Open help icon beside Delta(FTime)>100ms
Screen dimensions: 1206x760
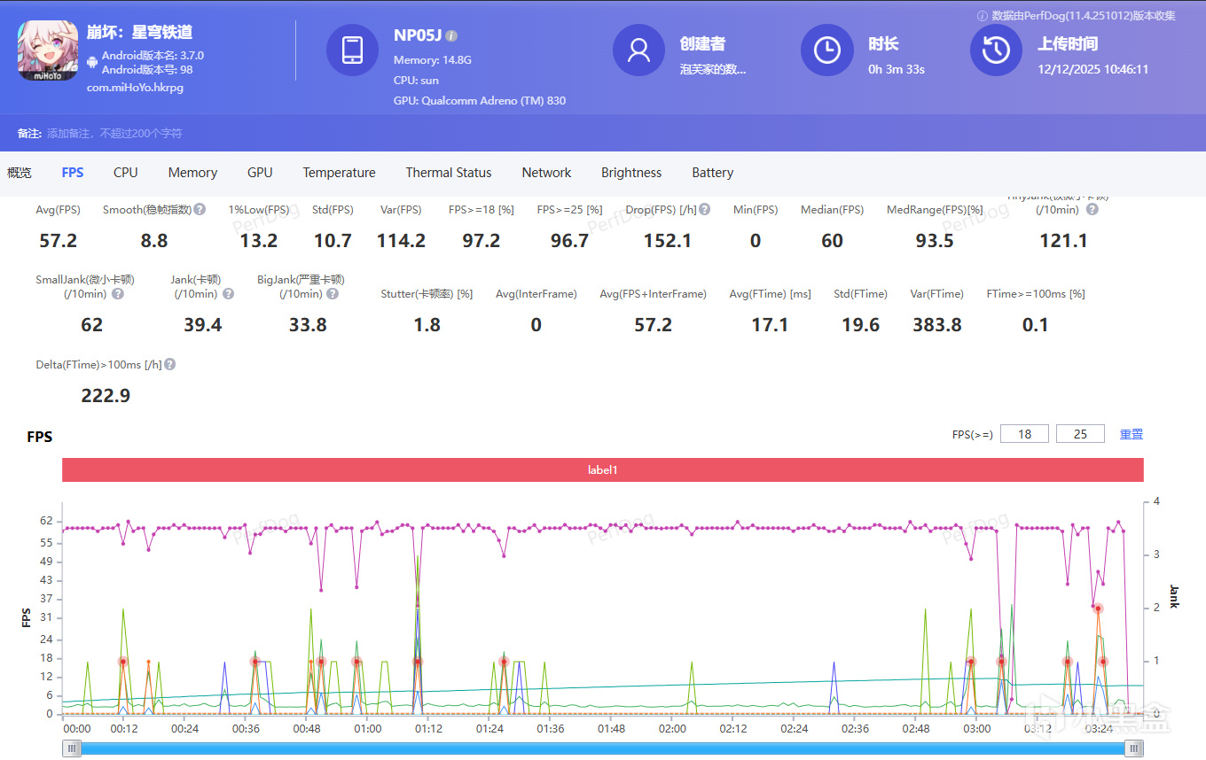(x=169, y=364)
